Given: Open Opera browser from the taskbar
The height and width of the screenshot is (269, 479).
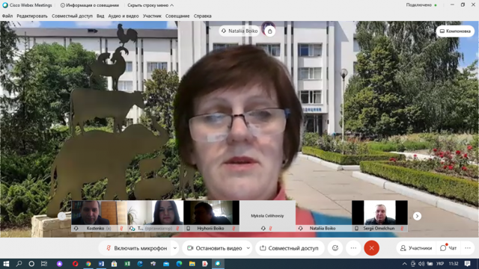Looking at the screenshot, I should point(75,264).
